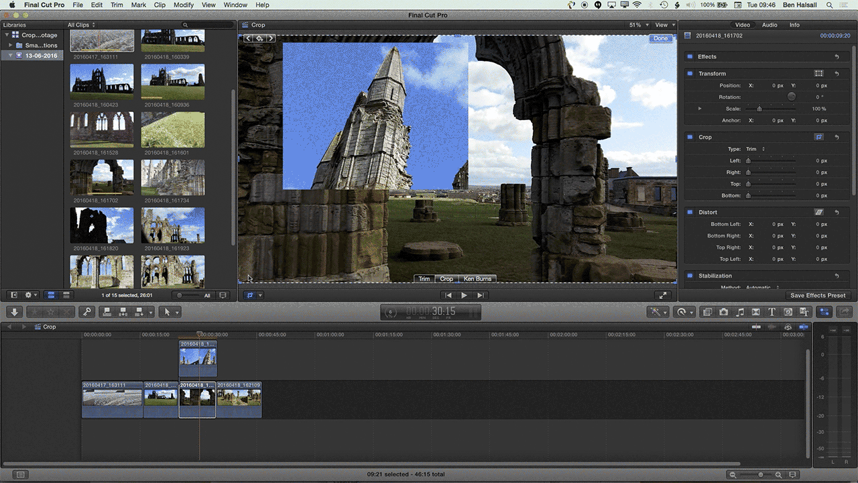
Task: Click Save Effects Preset
Action: pos(818,295)
